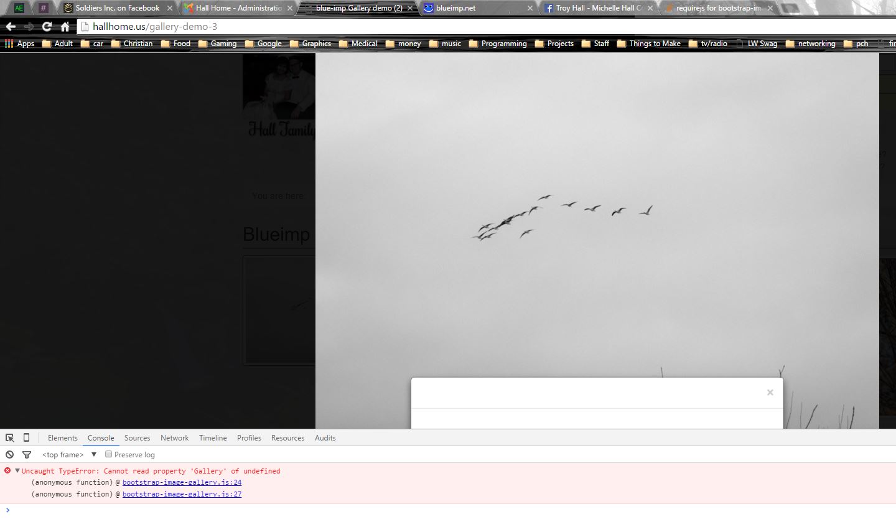Open the music bookmarks folder
The width and height of the screenshot is (896, 527).
point(445,44)
